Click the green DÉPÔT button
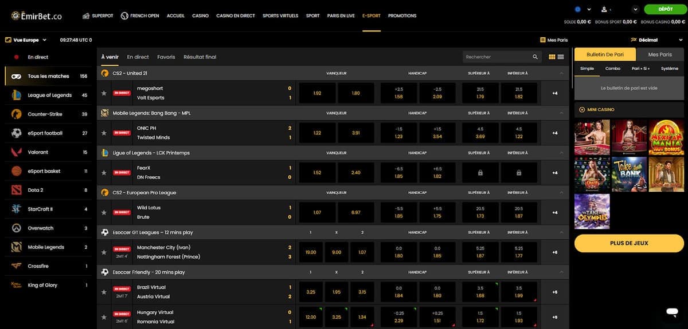This screenshot has height=329, width=688. coord(666,9)
